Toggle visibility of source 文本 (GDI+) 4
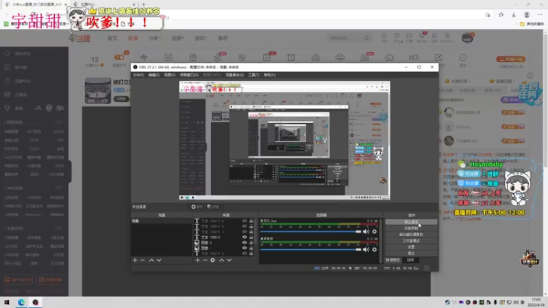 click(x=245, y=253)
